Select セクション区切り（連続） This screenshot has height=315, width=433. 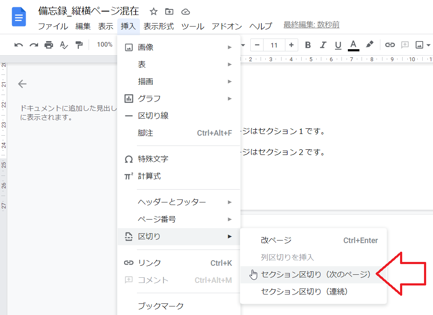(314, 292)
